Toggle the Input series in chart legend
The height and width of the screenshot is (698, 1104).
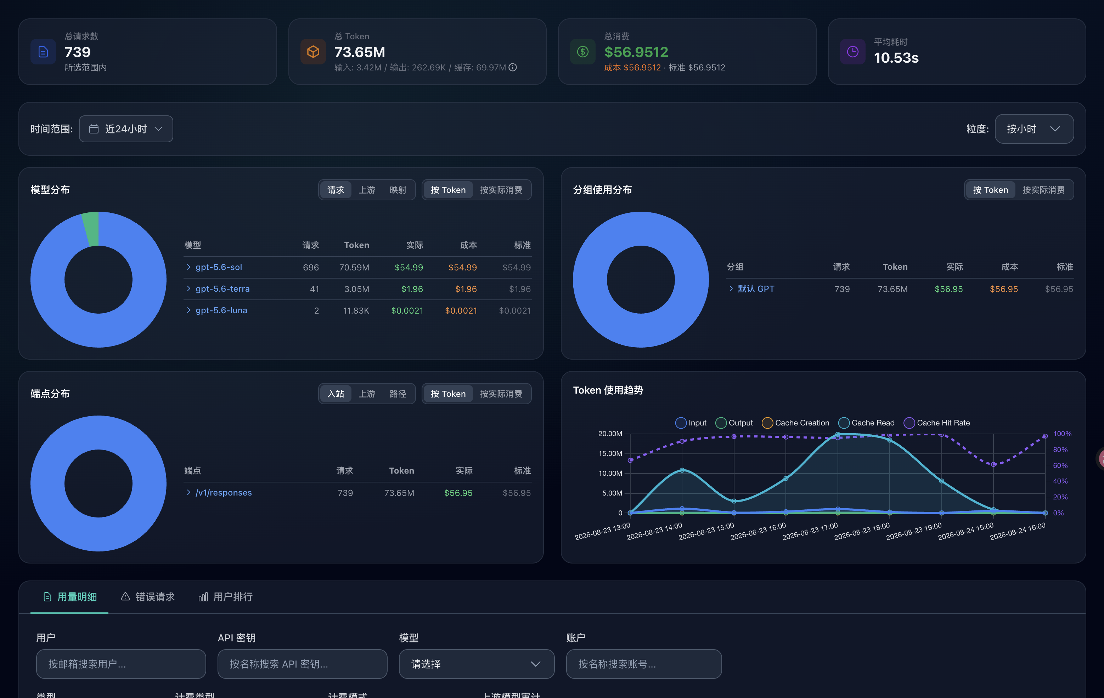coord(691,423)
